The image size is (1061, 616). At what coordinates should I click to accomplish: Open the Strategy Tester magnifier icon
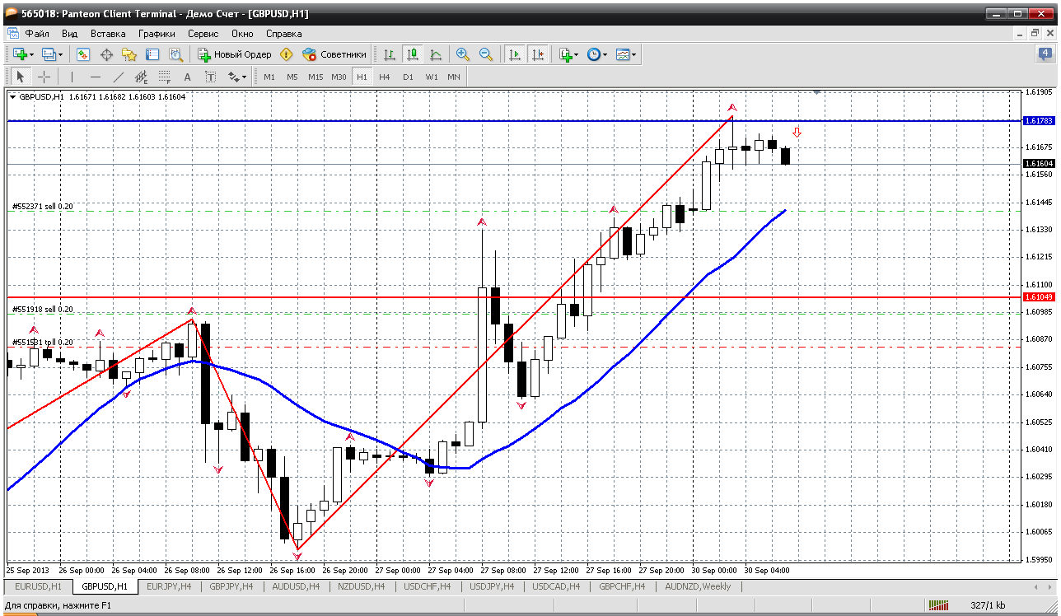click(x=175, y=54)
